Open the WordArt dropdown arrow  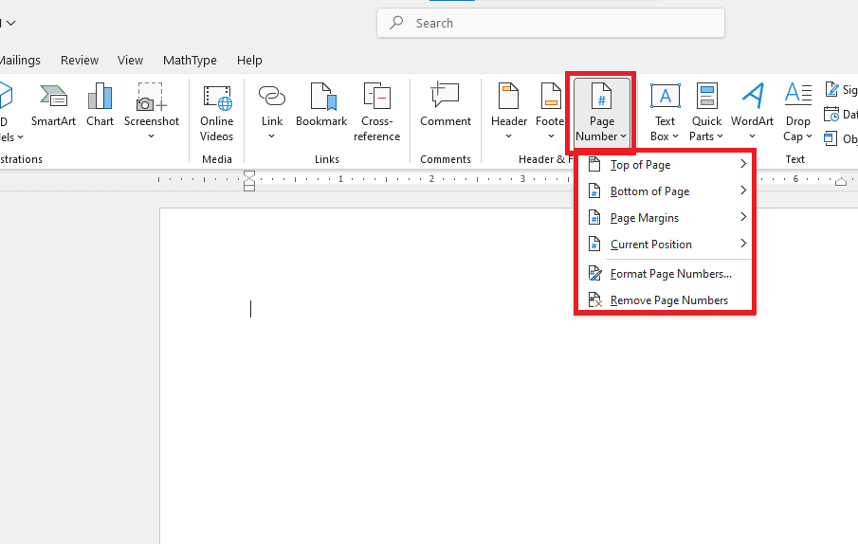point(752,136)
